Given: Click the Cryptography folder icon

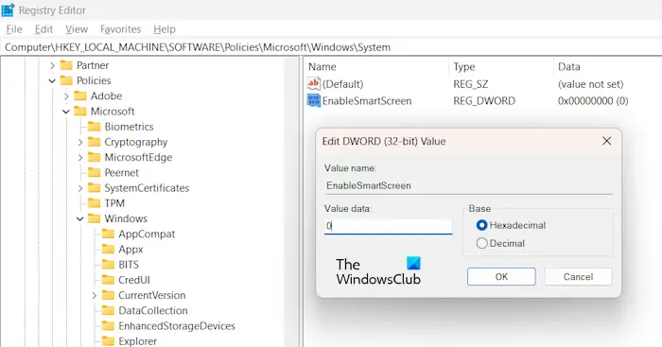Looking at the screenshot, I should click(x=95, y=142).
